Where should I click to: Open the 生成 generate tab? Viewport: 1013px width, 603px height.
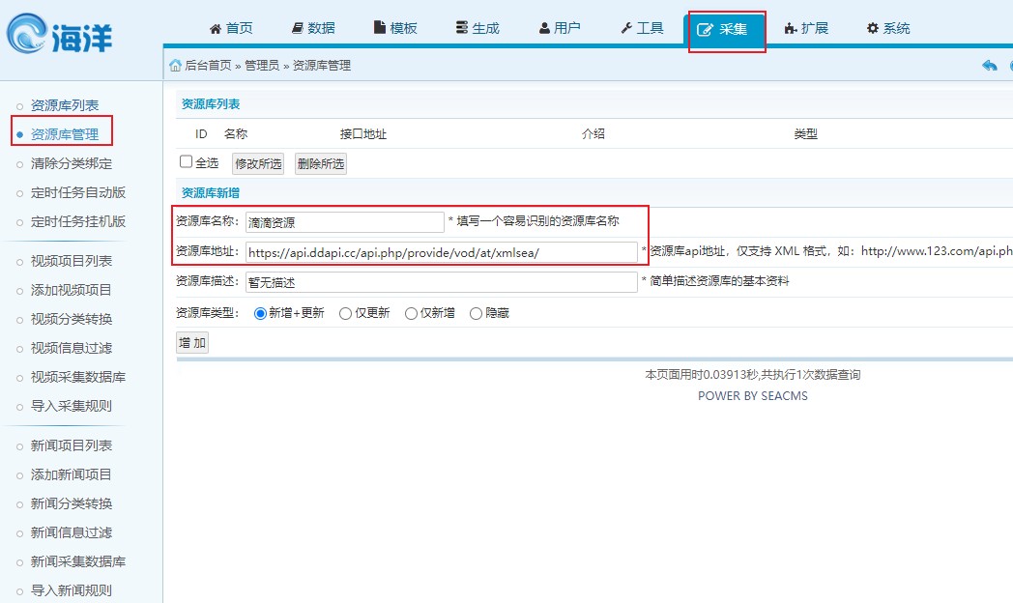pyautogui.click(x=478, y=28)
